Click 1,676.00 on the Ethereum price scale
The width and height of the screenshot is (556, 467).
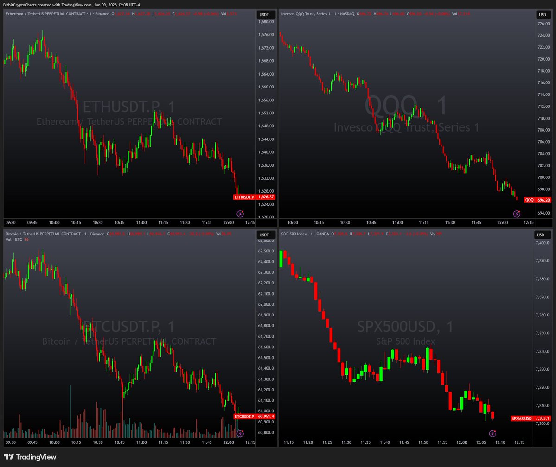click(x=266, y=35)
